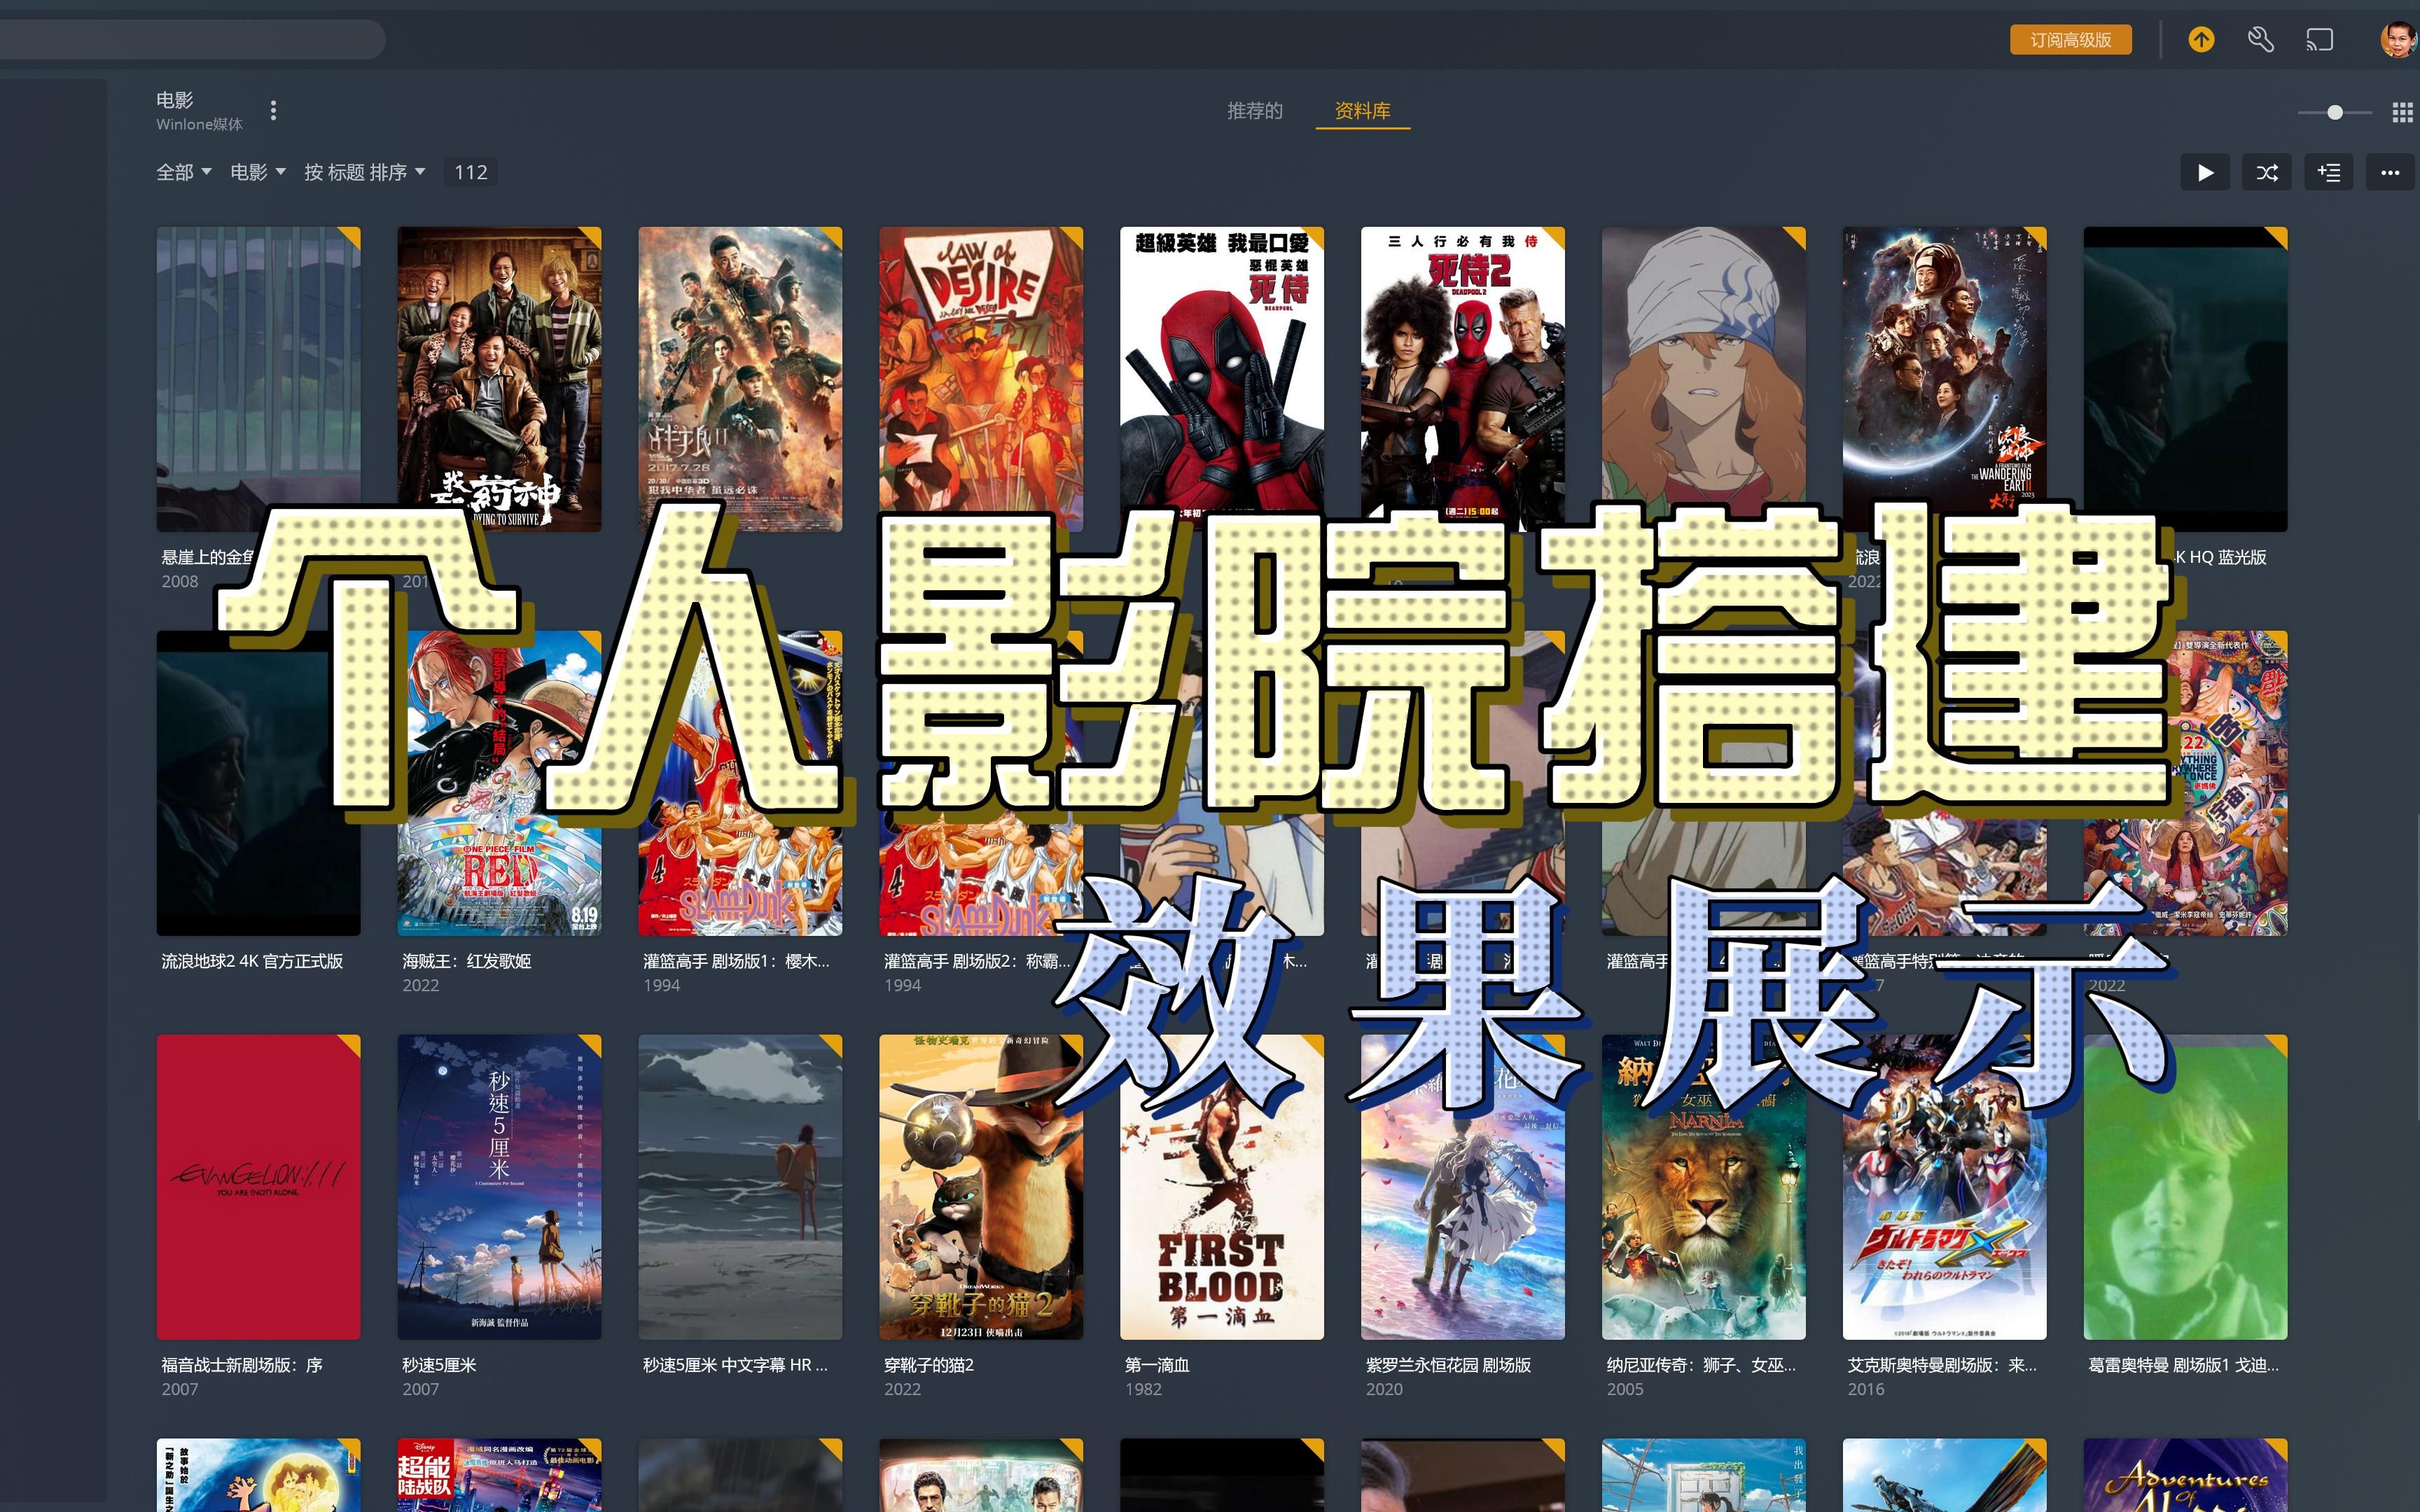Screen dimensions: 2420x1512
Task: Open the 电影 type dropdown
Action: 258,172
